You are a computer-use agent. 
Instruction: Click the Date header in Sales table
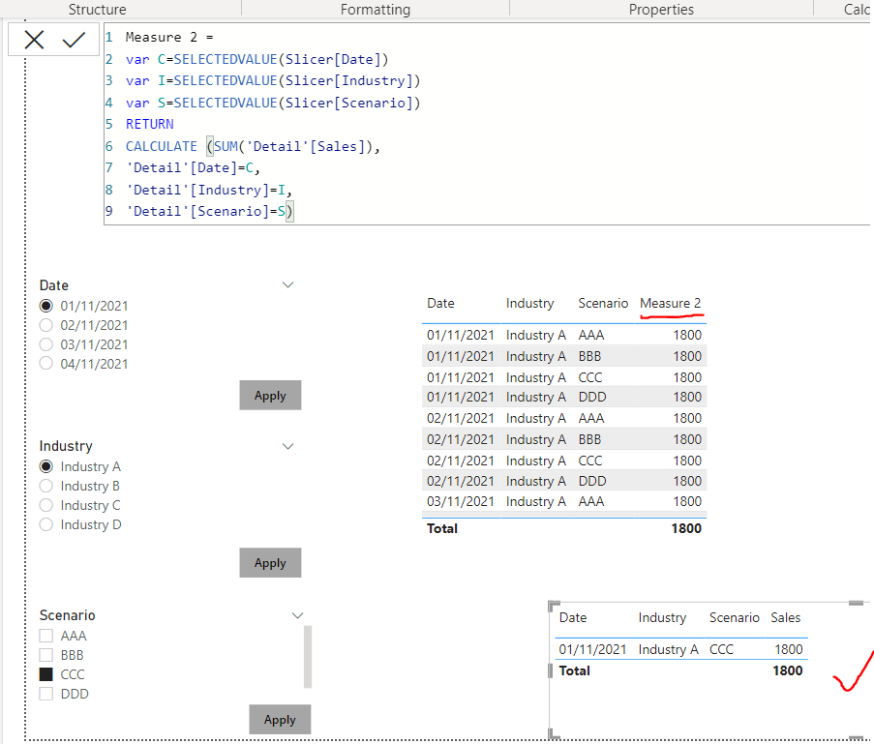572,617
